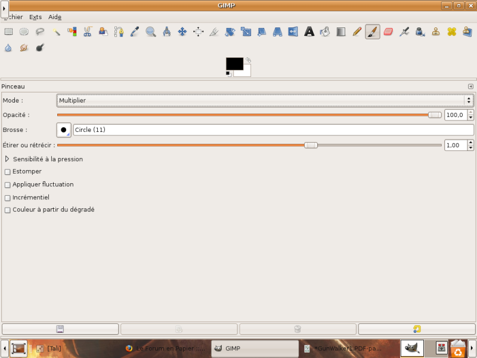Select the Heal bandage tool
Screen dimensions: 477x358
(452, 32)
